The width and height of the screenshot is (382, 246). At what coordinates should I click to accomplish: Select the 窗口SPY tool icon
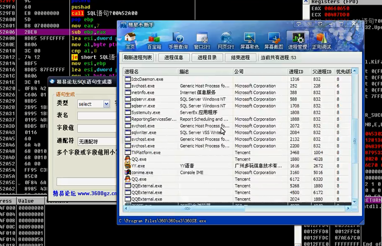[x=202, y=41]
